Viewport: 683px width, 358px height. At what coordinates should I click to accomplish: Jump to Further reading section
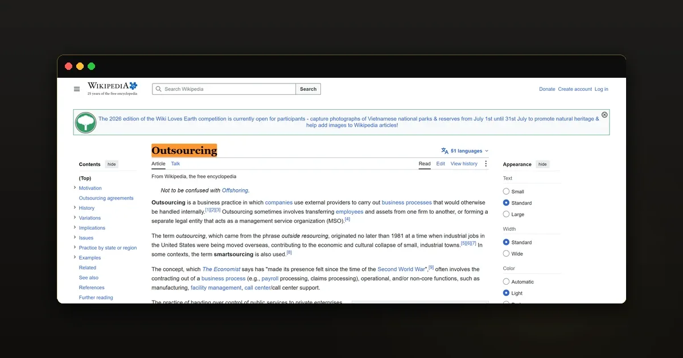[96, 297]
